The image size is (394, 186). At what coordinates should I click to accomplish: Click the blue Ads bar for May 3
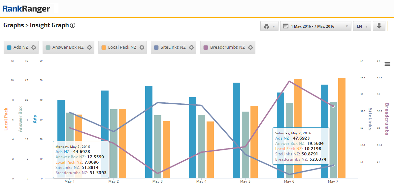tap(149, 132)
